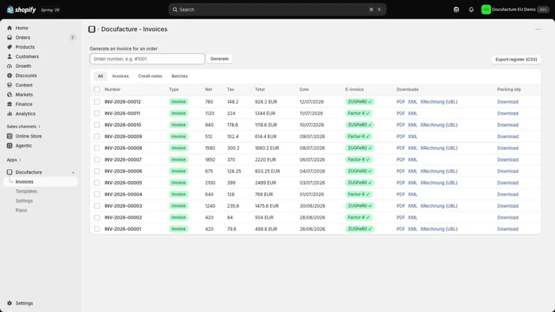Image resolution: width=555 pixels, height=312 pixels.
Task: Switch to the Batches tab
Action: (180, 76)
